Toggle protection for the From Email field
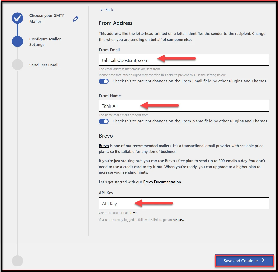Image resolution: width=278 pixels, height=272 pixels. tap(104, 81)
